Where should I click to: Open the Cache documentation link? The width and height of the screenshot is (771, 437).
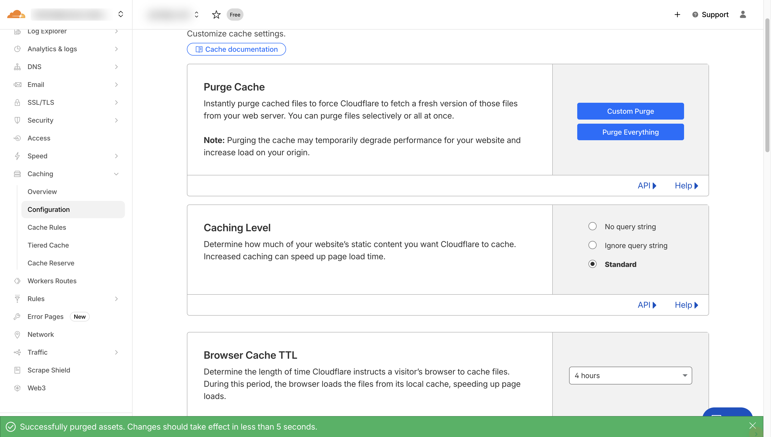pos(236,49)
